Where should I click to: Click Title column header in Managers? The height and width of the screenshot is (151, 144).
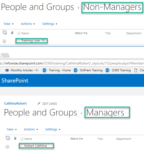click(100, 139)
